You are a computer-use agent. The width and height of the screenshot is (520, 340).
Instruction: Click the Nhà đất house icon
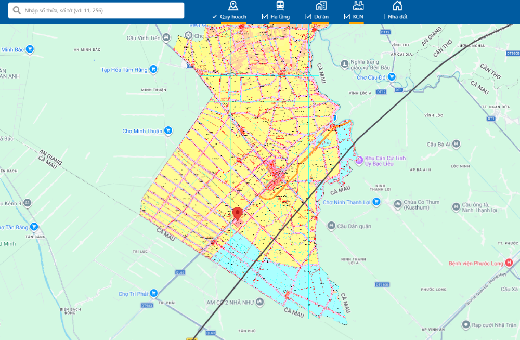(397, 6)
